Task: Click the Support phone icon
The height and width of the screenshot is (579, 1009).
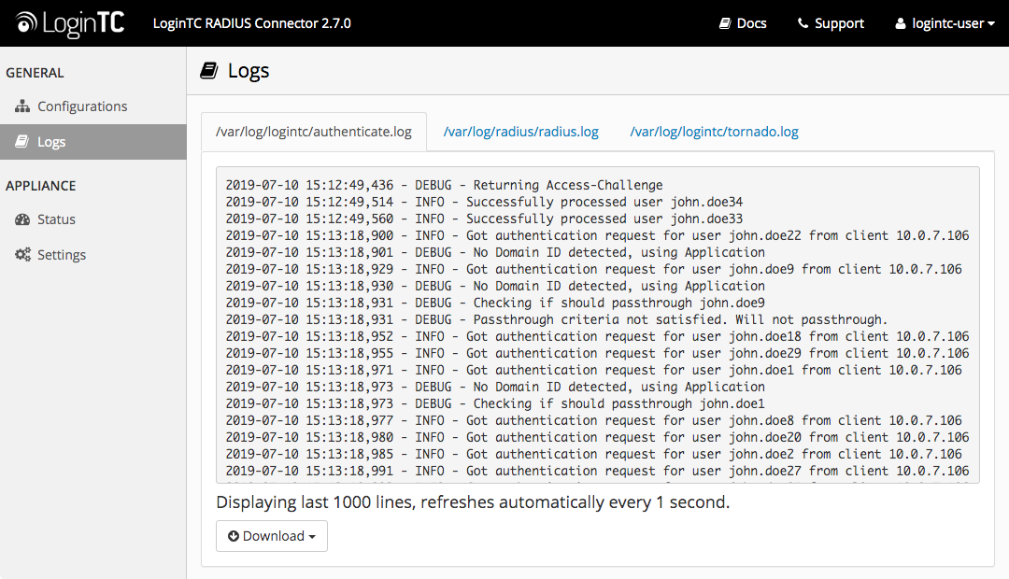Action: (803, 23)
